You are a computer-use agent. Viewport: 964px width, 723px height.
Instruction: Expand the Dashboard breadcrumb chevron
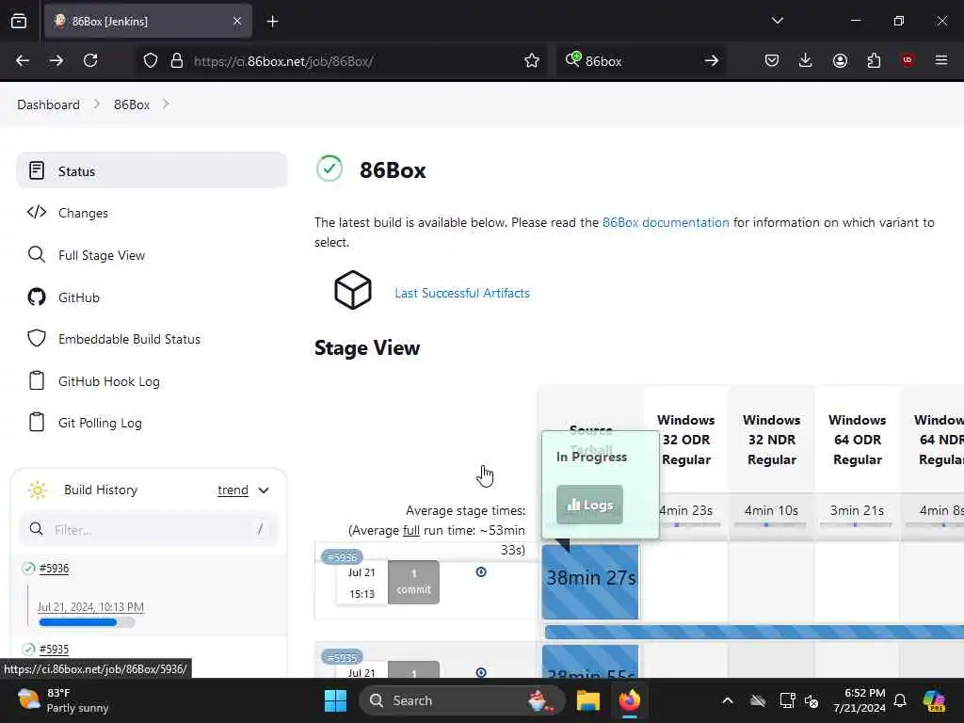tap(97, 104)
